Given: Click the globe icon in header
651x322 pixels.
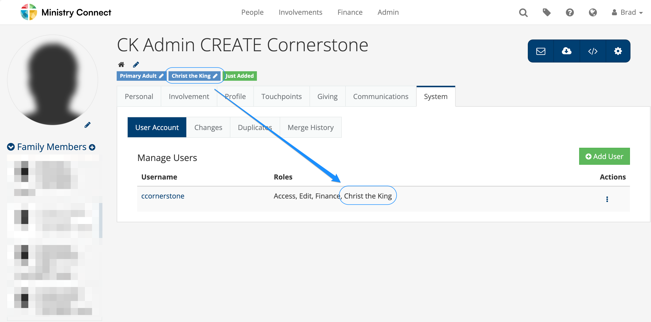Looking at the screenshot, I should coord(593,12).
